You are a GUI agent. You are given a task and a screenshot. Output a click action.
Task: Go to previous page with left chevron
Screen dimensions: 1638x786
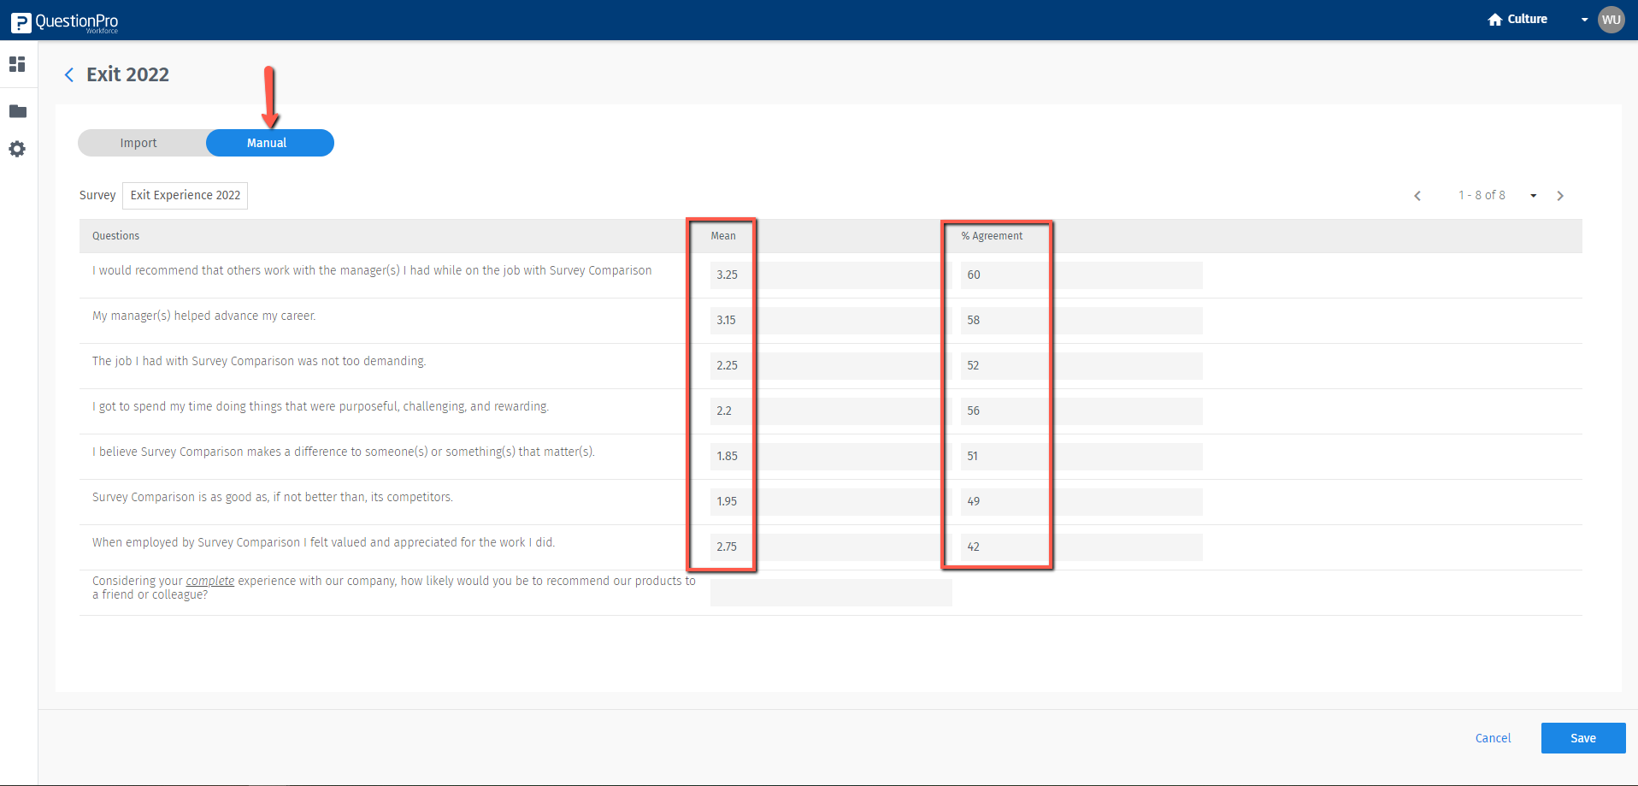1417,195
